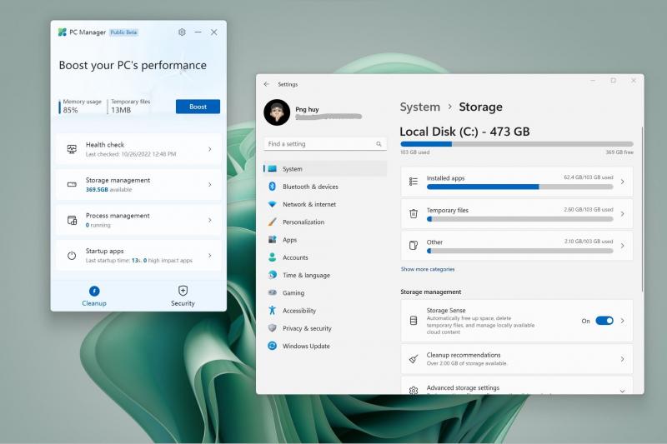
Task: Click the Installed apps usage bar
Action: pos(519,187)
